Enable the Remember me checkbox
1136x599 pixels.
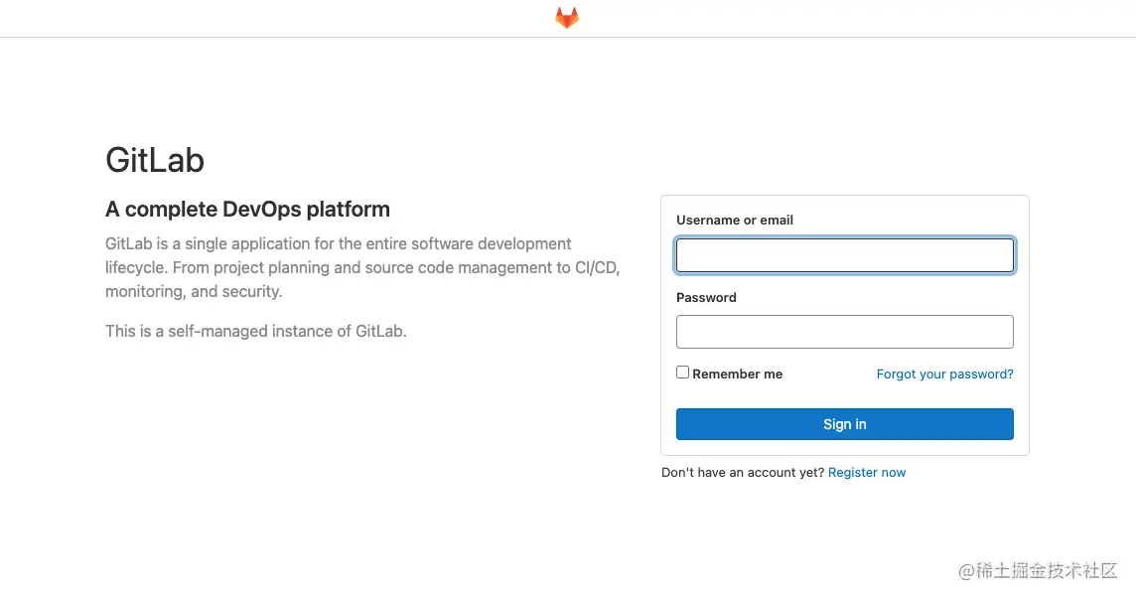point(682,373)
